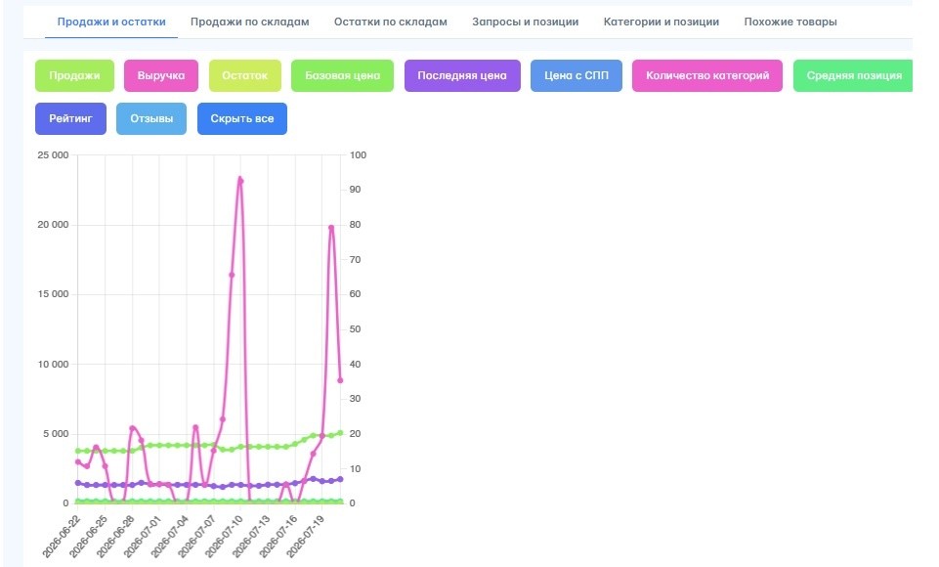939x567 pixels.
Task: Go to Категории и позиции tab
Action: 662,22
